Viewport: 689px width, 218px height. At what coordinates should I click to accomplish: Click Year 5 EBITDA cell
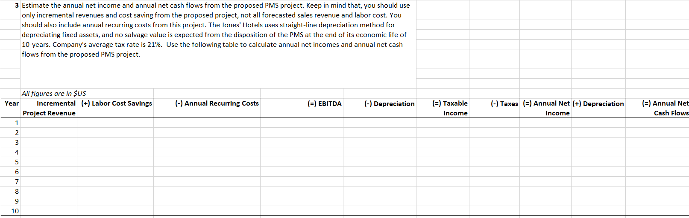point(302,162)
